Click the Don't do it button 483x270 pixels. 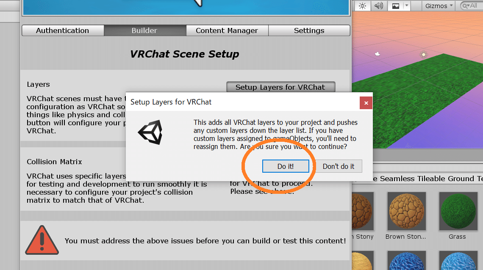339,166
